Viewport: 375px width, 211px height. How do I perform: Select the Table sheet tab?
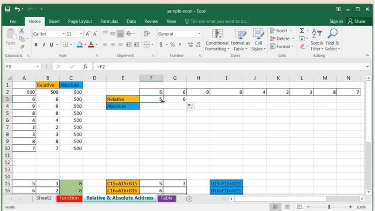click(166, 198)
